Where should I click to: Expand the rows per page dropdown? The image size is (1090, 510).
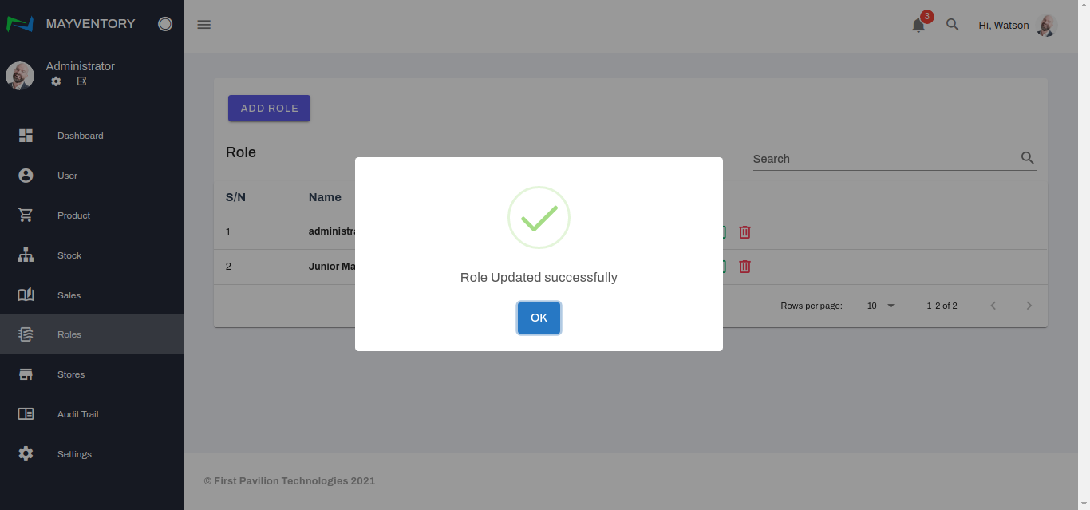pos(883,306)
